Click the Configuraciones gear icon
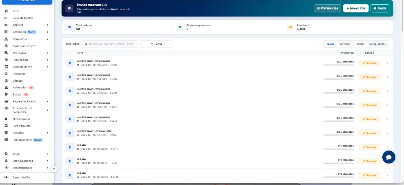This screenshot has height=185, width=404. (6, 161)
